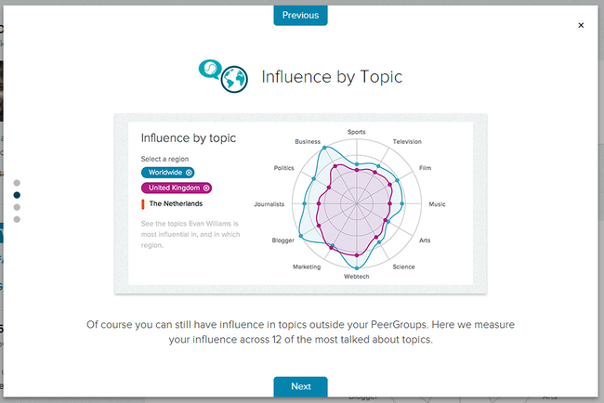Screen dimensions: 604x403
Task: Click the Business label on radar chart
Action: pyautogui.click(x=307, y=142)
